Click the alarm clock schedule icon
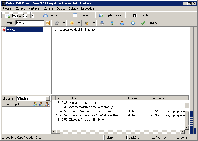 click(133, 23)
